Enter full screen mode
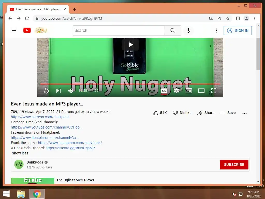 point(214,91)
